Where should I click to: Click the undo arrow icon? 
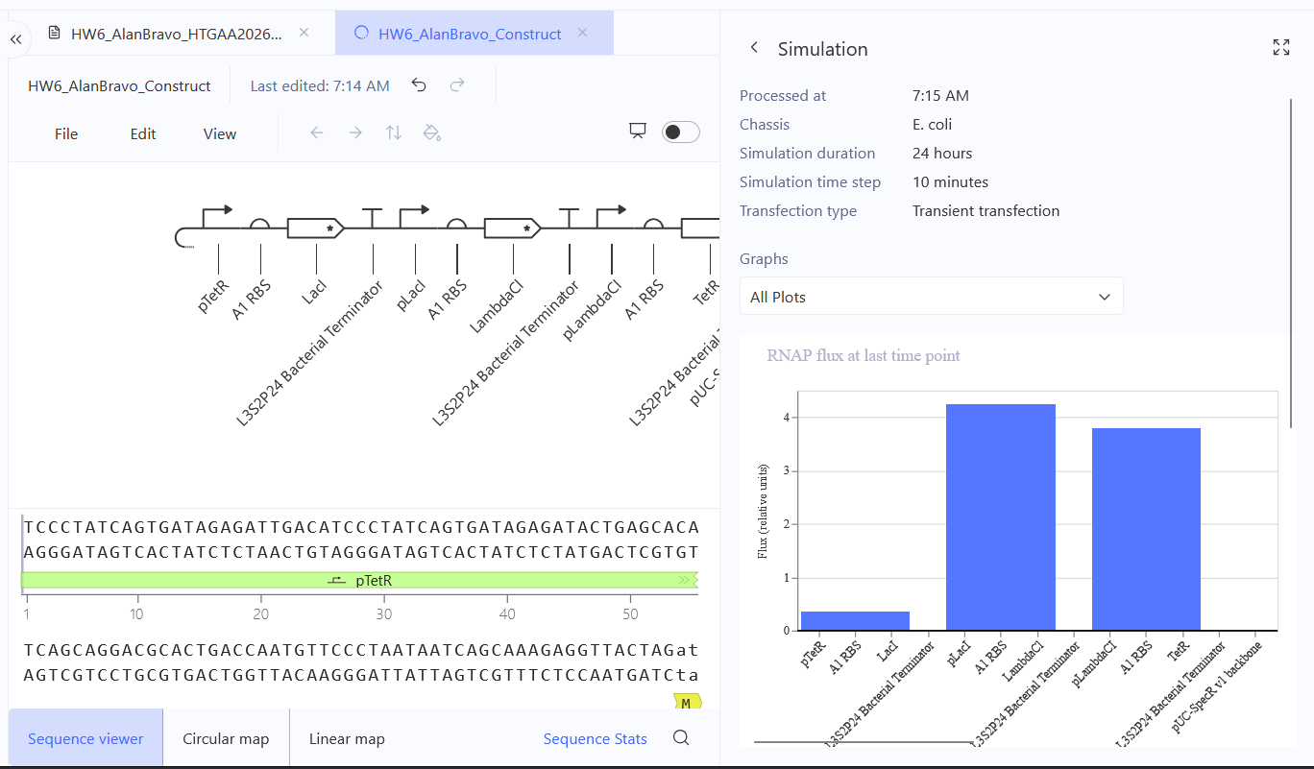pos(419,85)
